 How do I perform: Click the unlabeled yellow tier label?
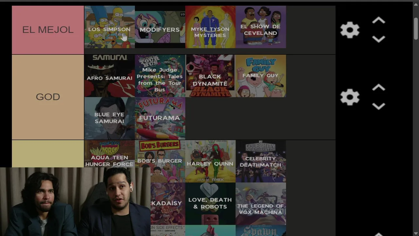[48, 154]
